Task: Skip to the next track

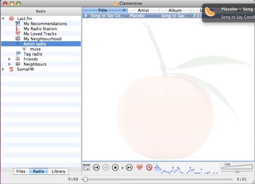Action: (129, 167)
